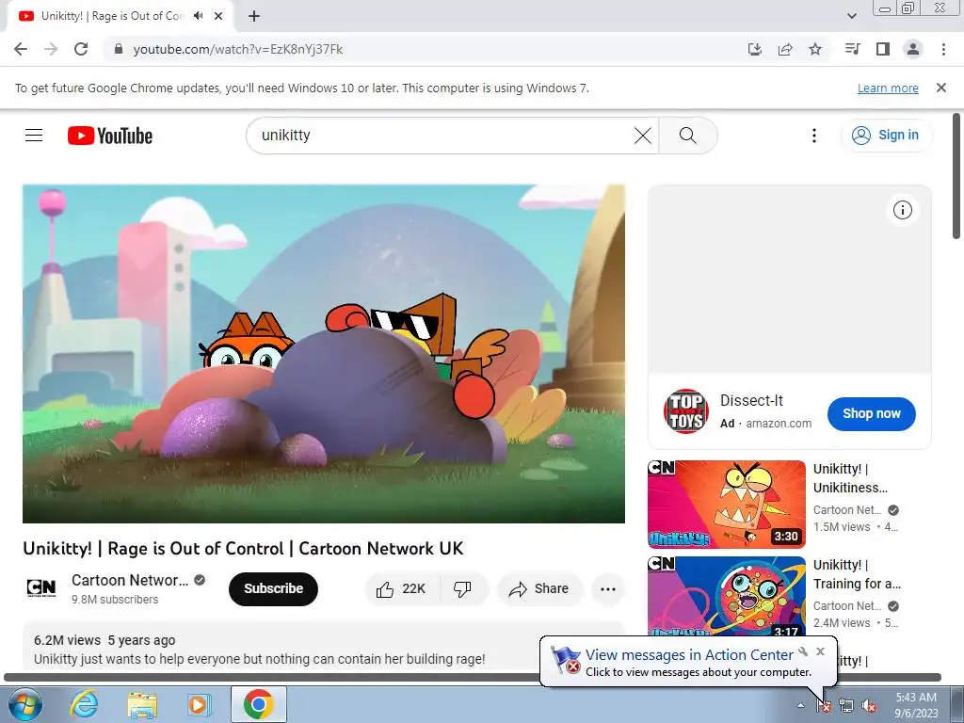This screenshot has height=723, width=964.
Task: Bookmark this tab with star icon
Action: pos(815,49)
